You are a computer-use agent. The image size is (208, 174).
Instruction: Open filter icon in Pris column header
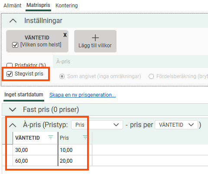pos(85,137)
